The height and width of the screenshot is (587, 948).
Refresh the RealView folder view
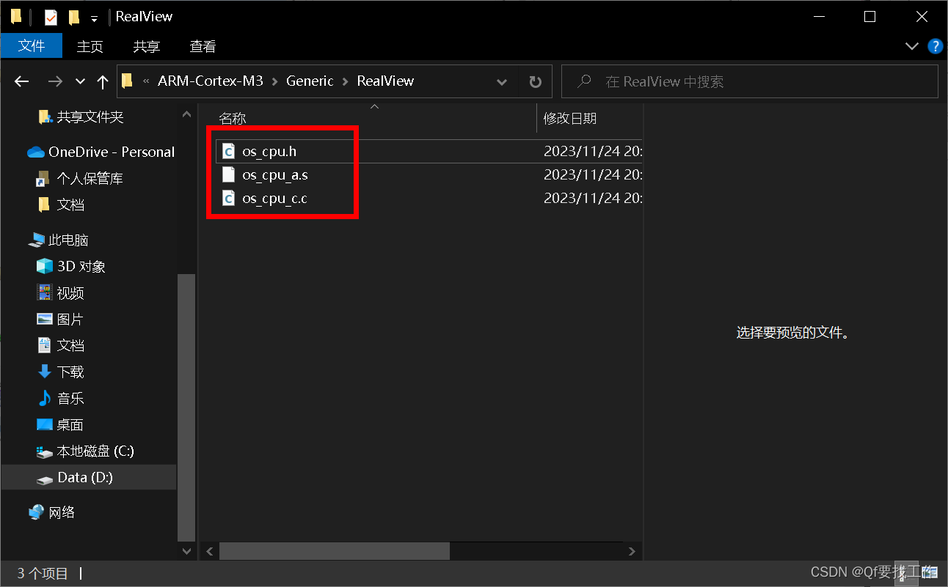click(x=536, y=81)
